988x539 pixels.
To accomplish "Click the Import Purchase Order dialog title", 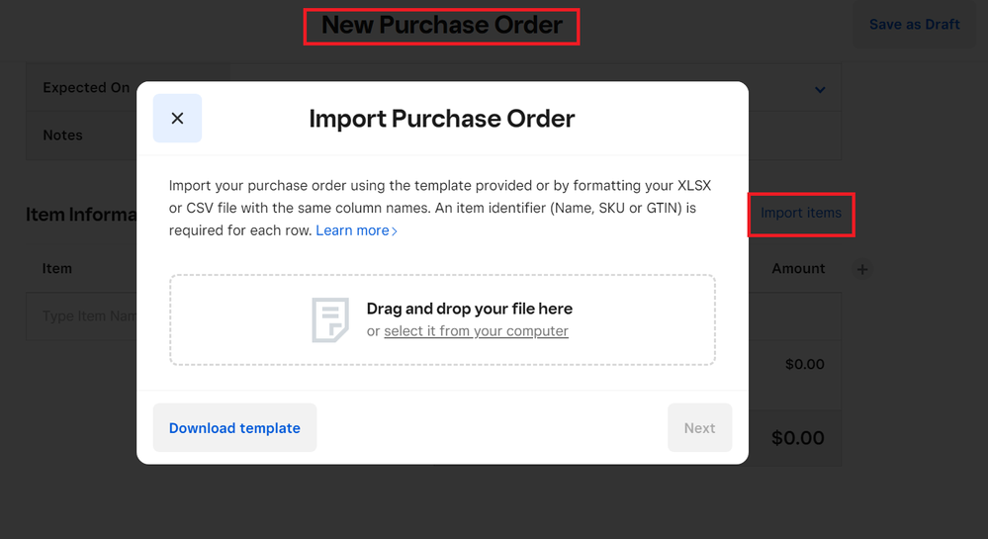I will (x=442, y=119).
